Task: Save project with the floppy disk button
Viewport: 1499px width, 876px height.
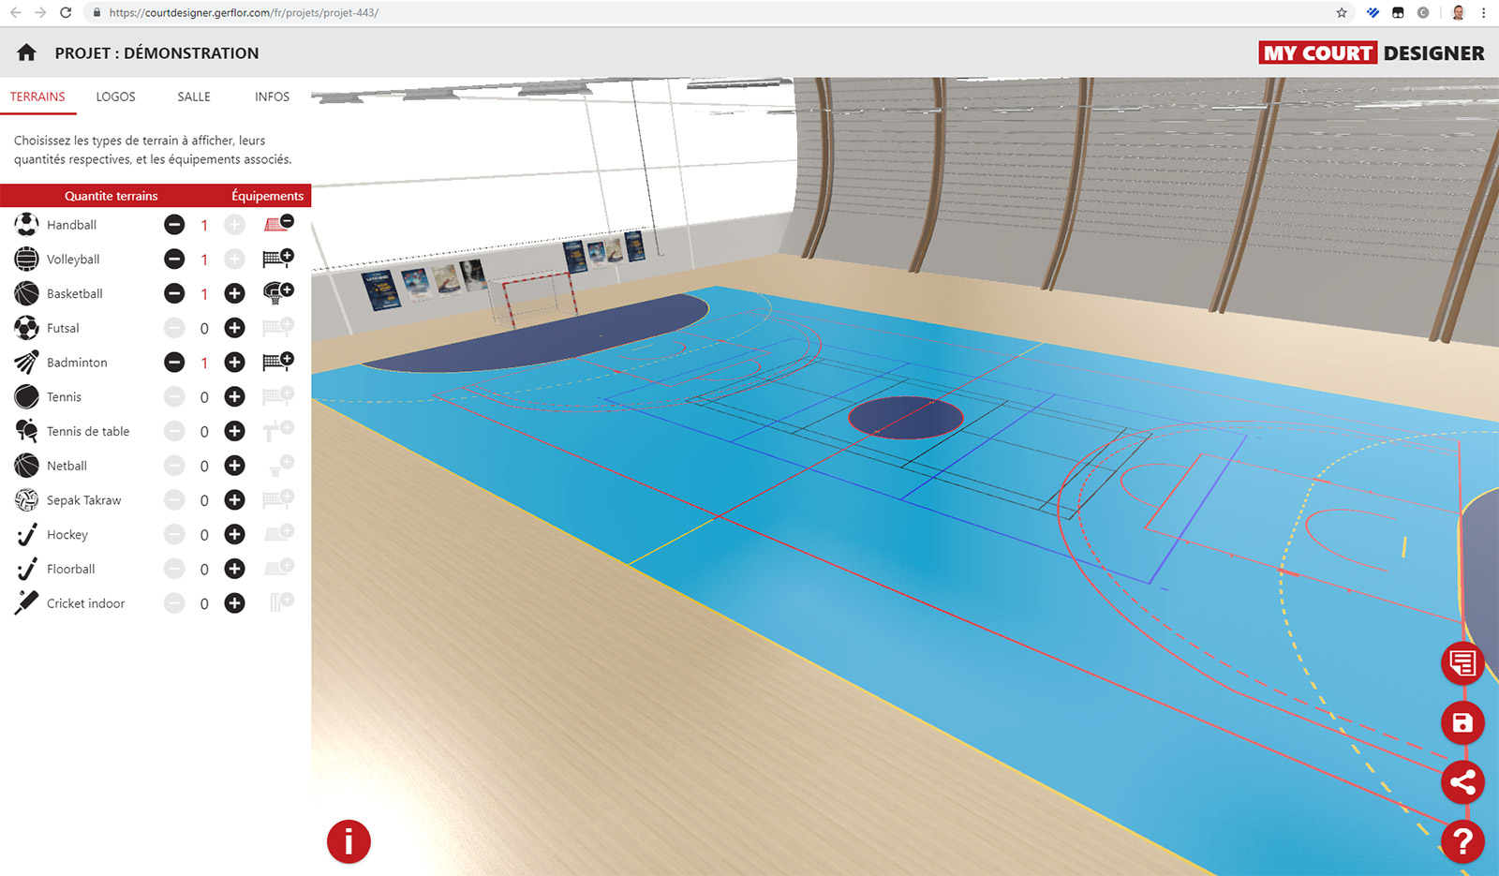Action: coord(1462,722)
